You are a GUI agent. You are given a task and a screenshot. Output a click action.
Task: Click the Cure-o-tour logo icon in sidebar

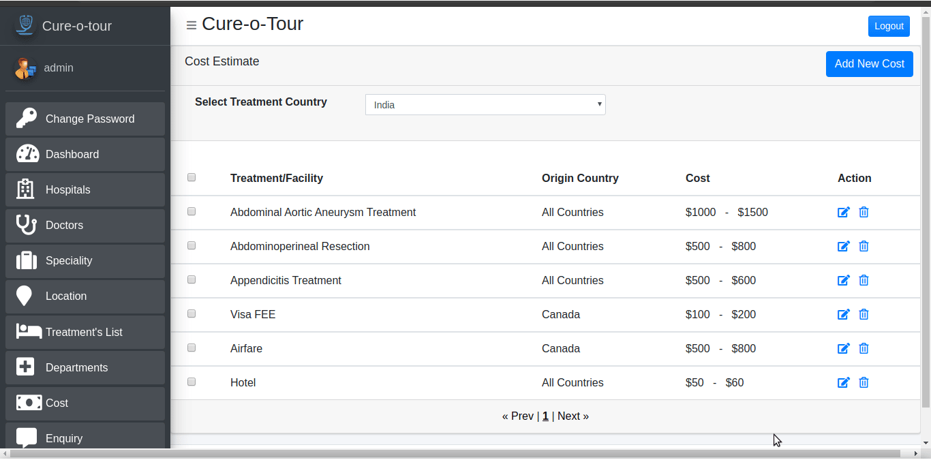pos(25,25)
